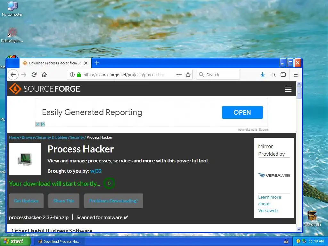Click the SourceForge logo
328x246 pixels.
tap(44, 89)
